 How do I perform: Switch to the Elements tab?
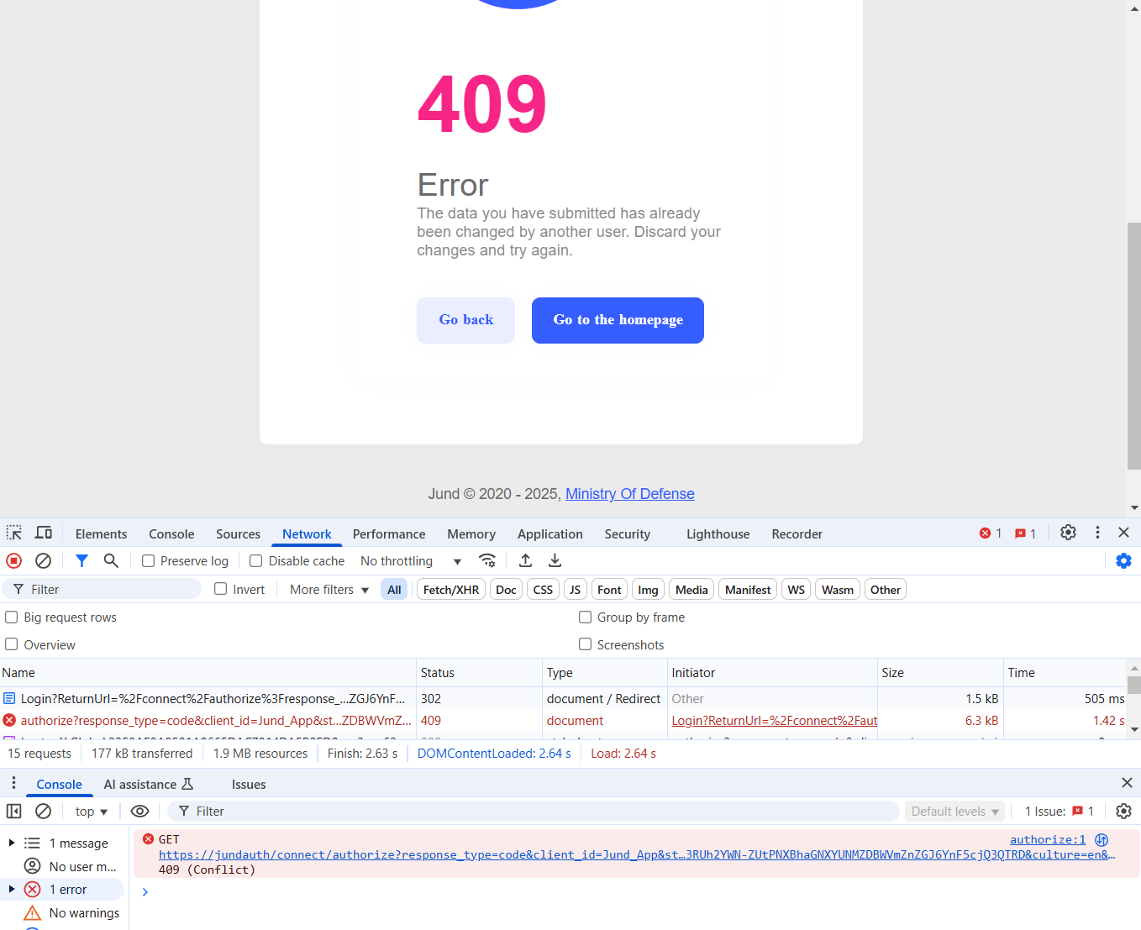click(x=101, y=534)
